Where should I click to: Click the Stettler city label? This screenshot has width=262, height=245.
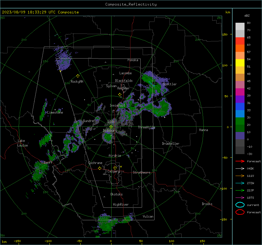coord(170,84)
